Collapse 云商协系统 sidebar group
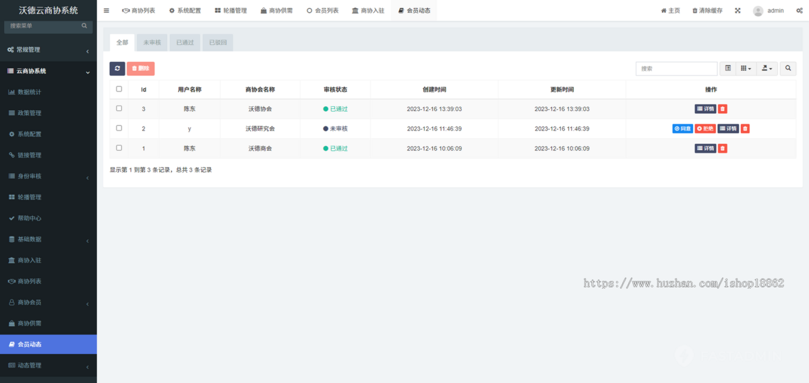The width and height of the screenshot is (809, 383). [49, 71]
